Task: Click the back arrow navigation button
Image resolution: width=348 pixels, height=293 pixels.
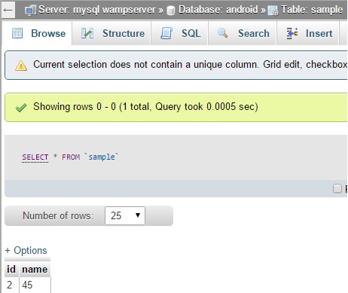Action: [8, 10]
